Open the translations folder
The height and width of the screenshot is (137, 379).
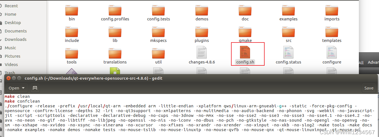click(x=115, y=56)
